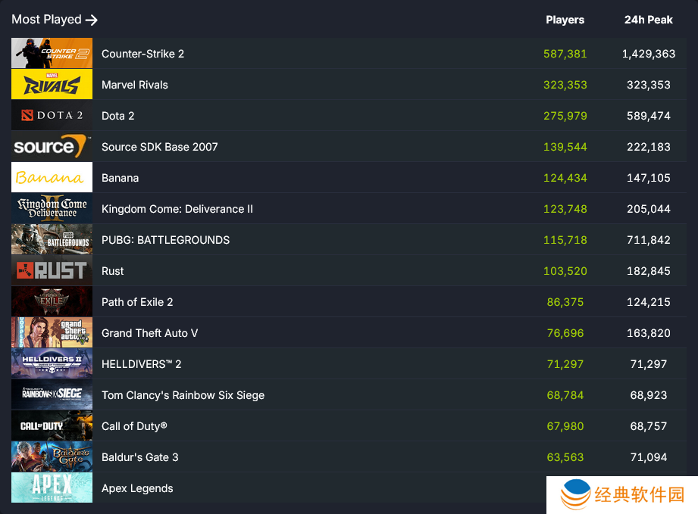Click HELLDIVERS 2 24h Peak value

(x=649, y=364)
